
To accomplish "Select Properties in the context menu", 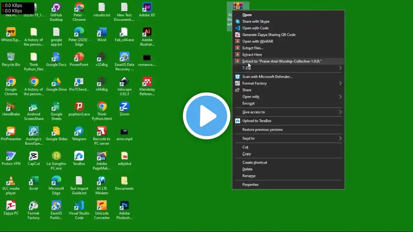I will pyautogui.click(x=250, y=185).
